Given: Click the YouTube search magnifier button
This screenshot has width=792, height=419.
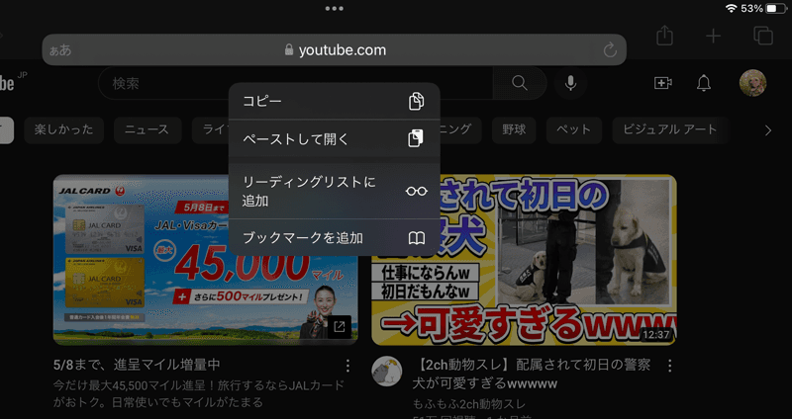Looking at the screenshot, I should pos(519,83).
